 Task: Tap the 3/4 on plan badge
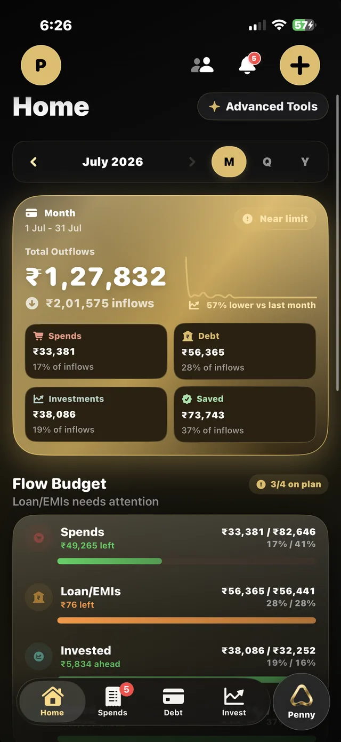(x=289, y=484)
